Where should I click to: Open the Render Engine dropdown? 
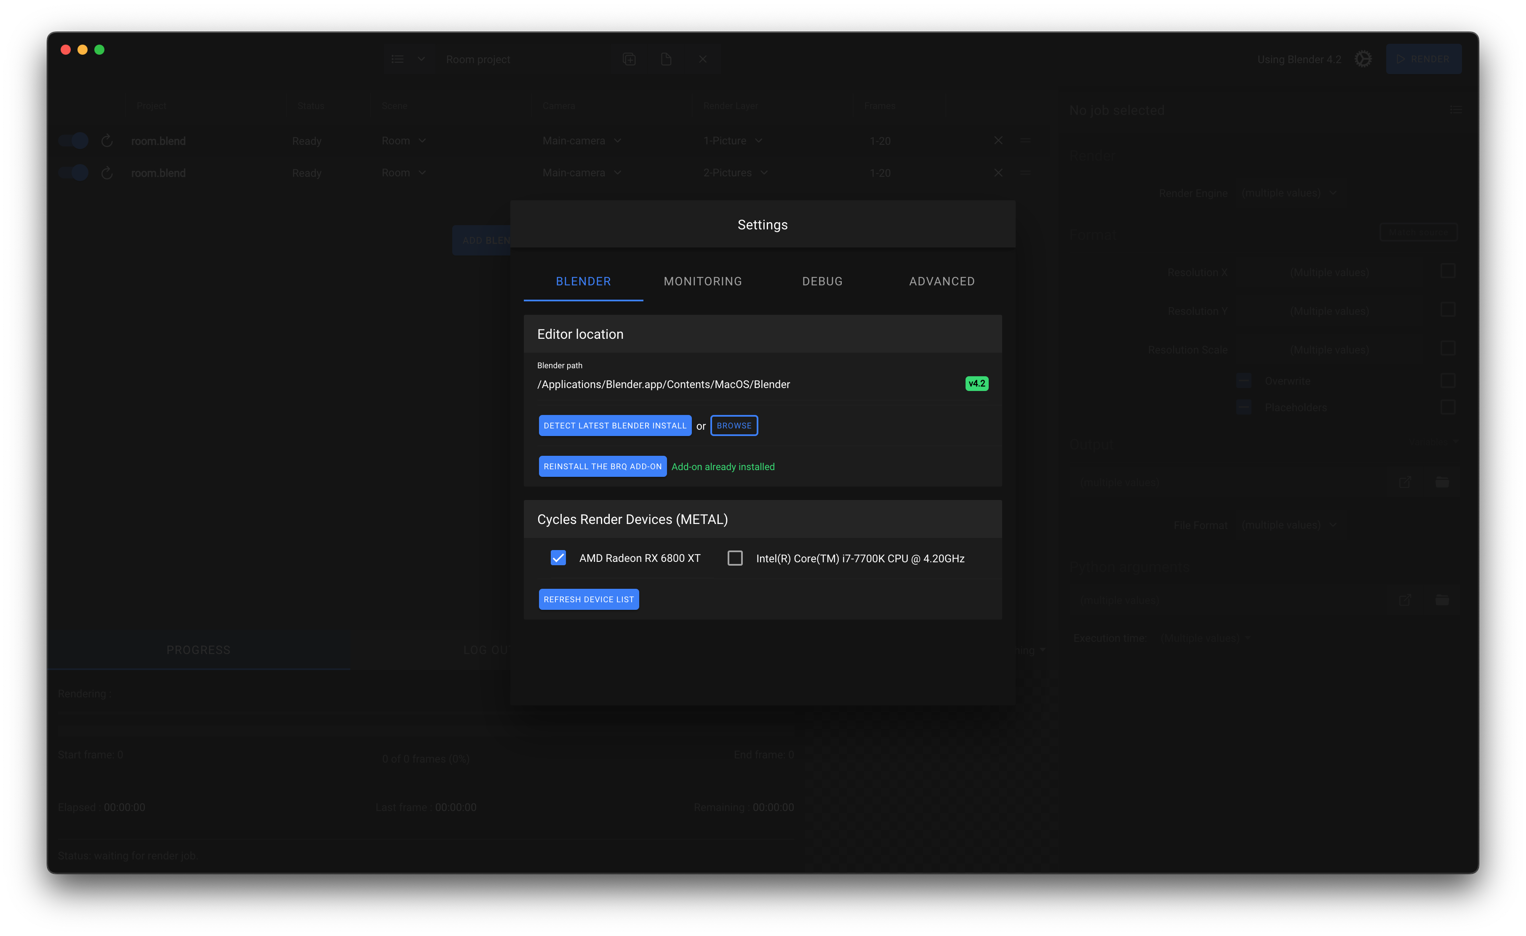pyautogui.click(x=1289, y=193)
